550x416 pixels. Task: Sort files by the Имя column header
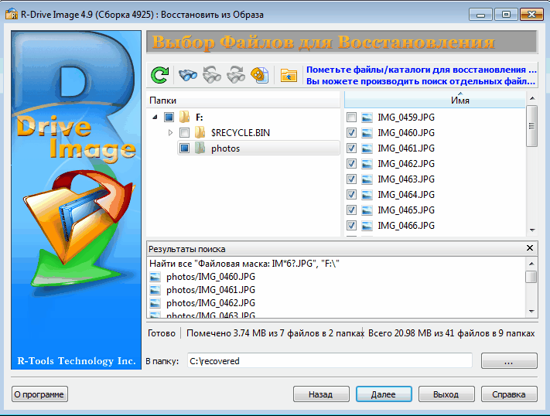tap(435, 100)
